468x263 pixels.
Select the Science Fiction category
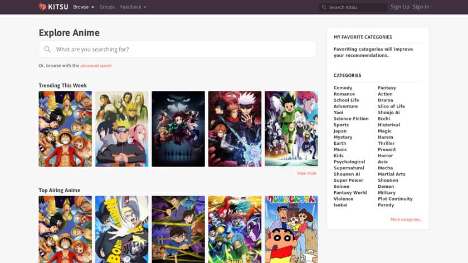351,119
